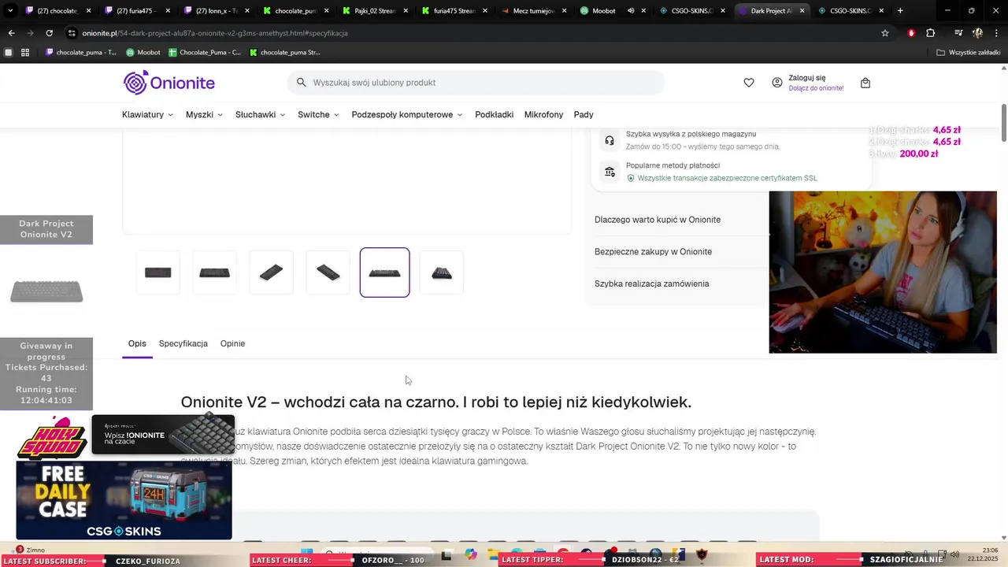Select the first keyboard front-view thumbnail
This screenshot has height=567, width=1008.
(x=158, y=272)
